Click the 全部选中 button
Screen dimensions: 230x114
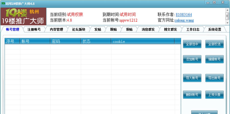[192, 44]
